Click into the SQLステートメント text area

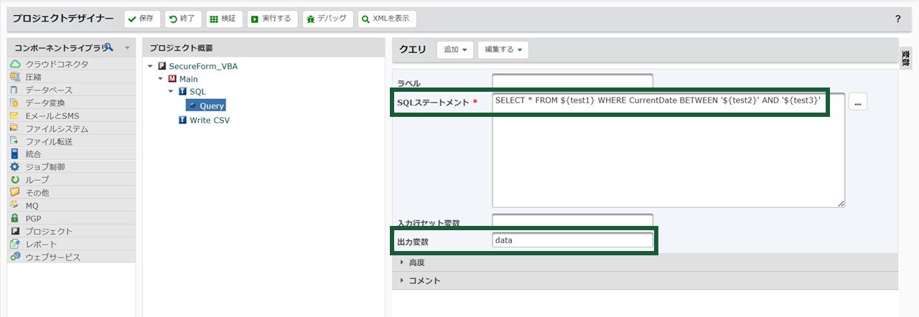(x=668, y=150)
